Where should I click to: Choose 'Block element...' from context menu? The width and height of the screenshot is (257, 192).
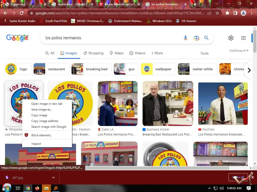pos(47,135)
